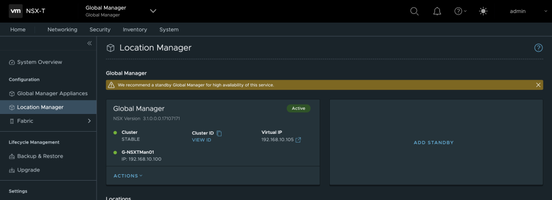
Task: Copy the Cluster ID with the copy icon
Action: point(219,133)
